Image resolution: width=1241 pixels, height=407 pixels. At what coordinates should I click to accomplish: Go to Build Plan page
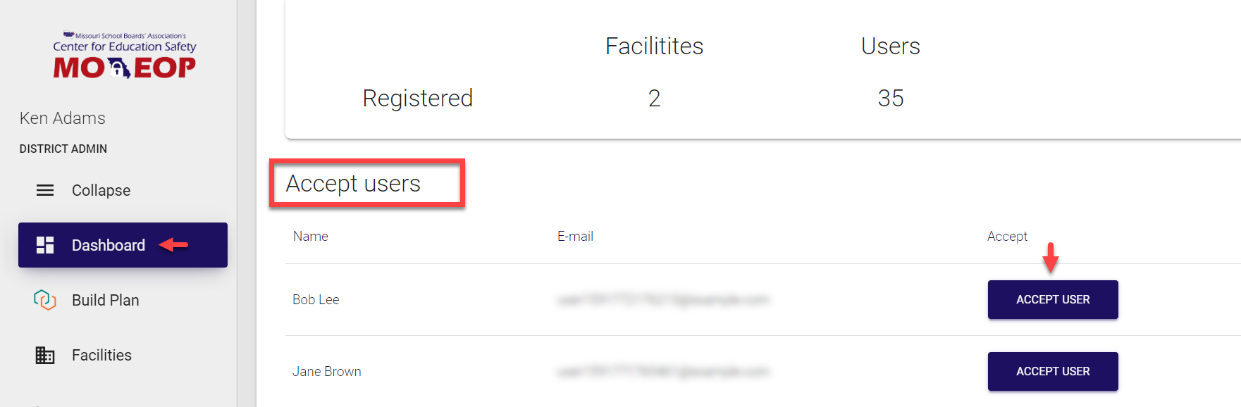pos(106,300)
